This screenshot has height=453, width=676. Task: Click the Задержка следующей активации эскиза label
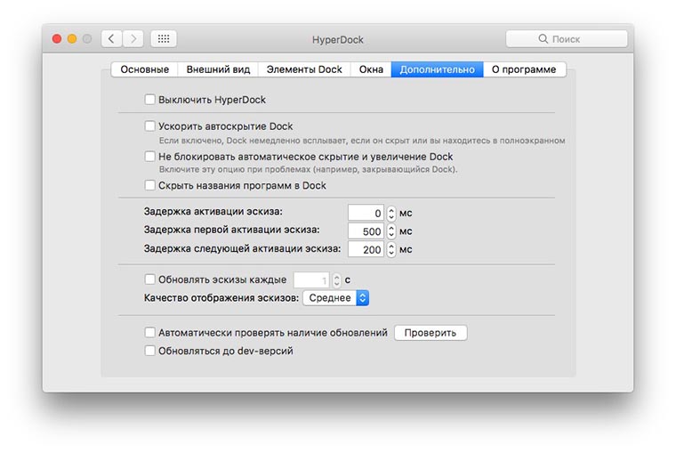point(242,248)
